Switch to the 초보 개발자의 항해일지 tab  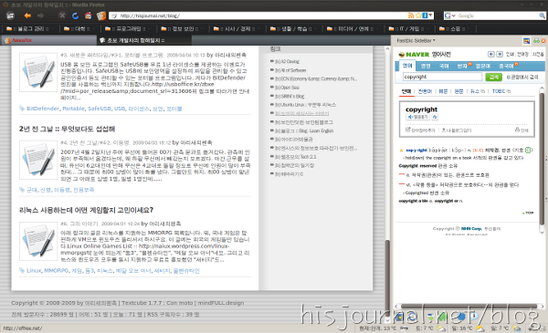pos(144,40)
